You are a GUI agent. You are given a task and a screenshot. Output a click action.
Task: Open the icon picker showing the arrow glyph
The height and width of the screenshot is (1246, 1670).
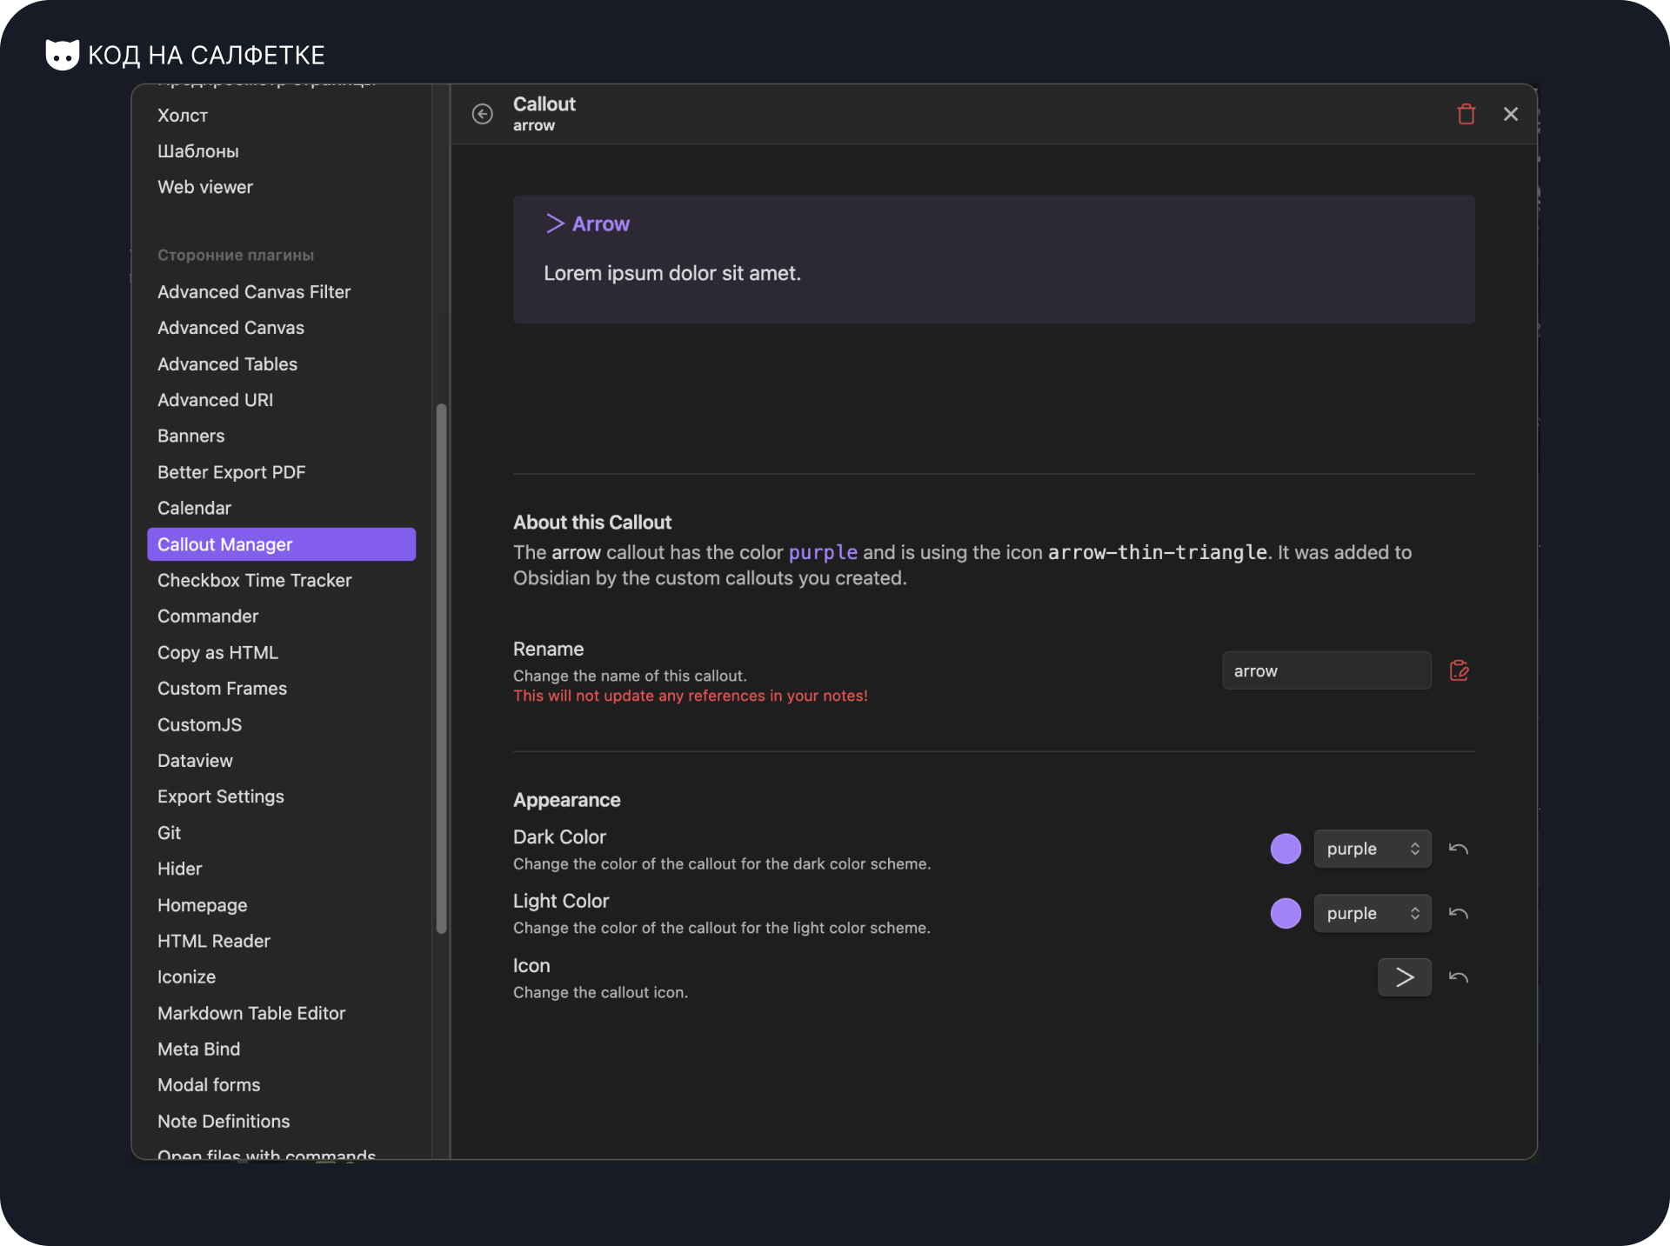coord(1404,977)
